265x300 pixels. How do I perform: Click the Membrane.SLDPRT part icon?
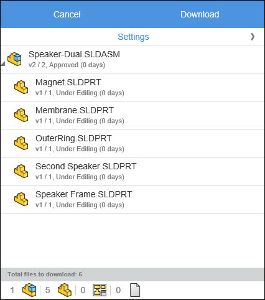click(21, 115)
